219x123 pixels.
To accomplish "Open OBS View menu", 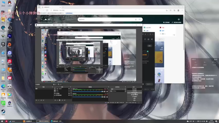I will (x=47, y=27).
